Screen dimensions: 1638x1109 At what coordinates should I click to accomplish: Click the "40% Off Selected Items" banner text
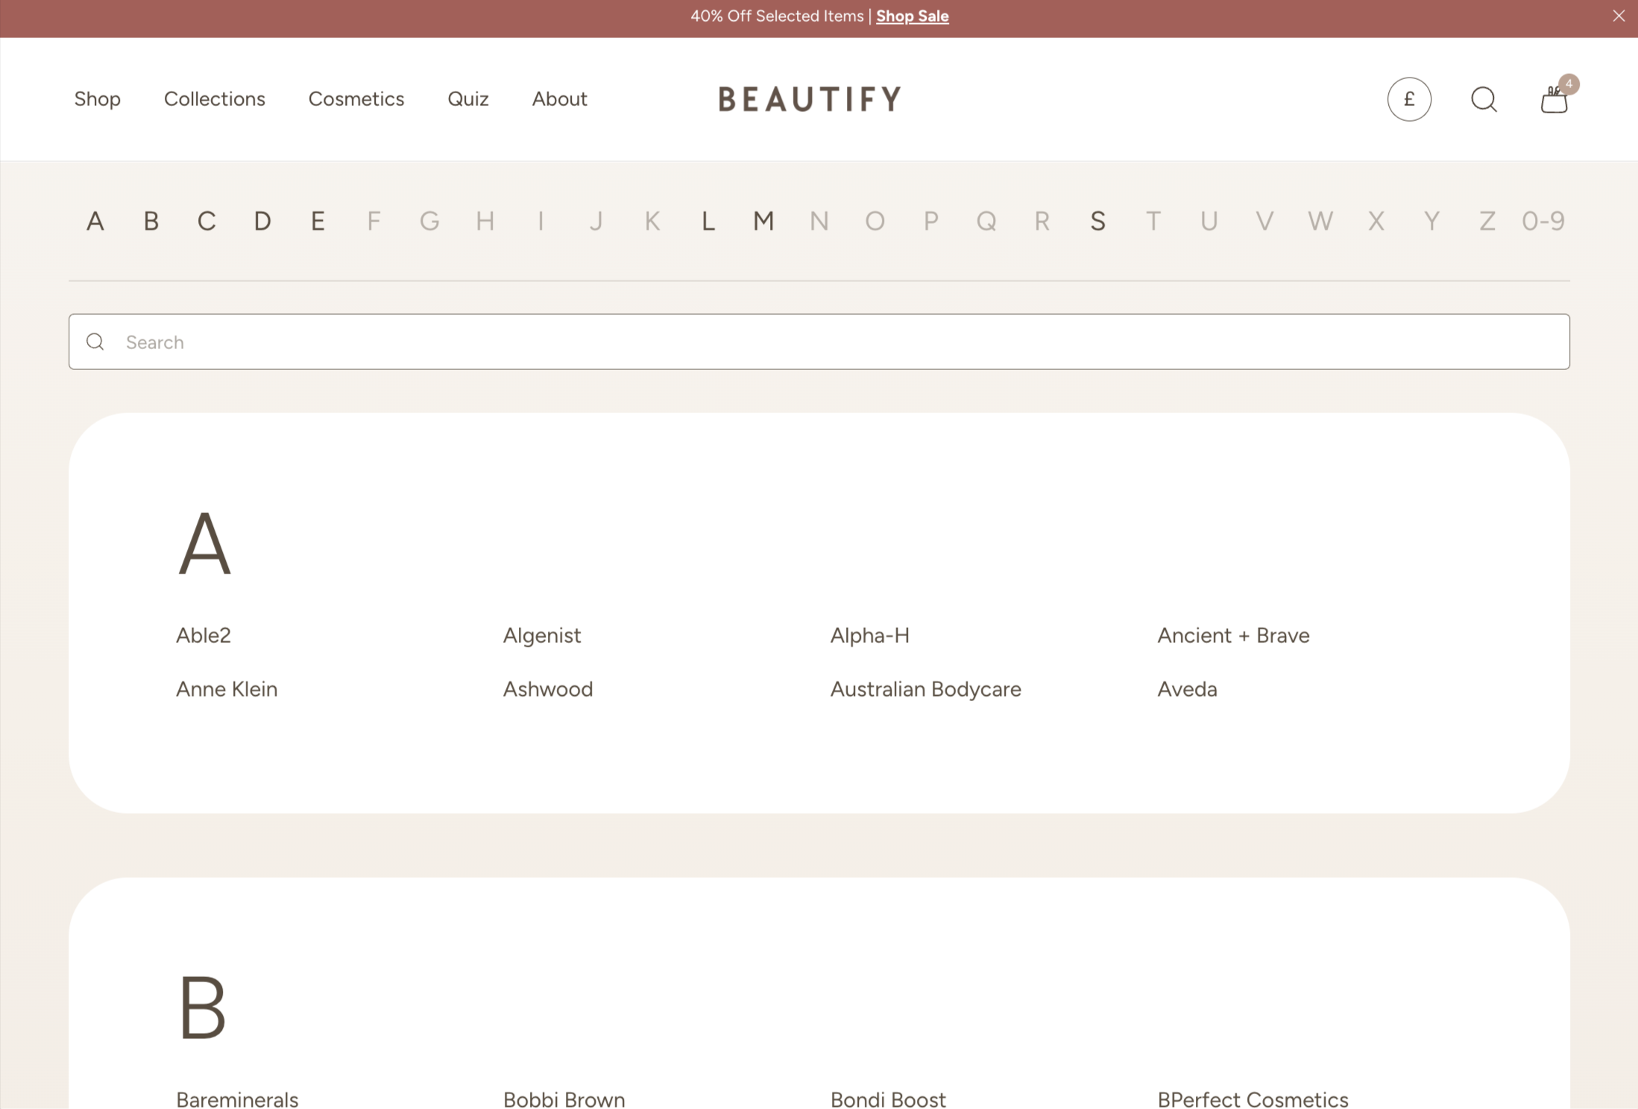[x=777, y=16]
